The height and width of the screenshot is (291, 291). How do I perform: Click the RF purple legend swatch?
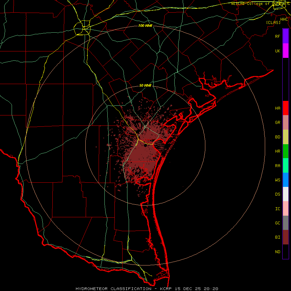(x=286, y=36)
